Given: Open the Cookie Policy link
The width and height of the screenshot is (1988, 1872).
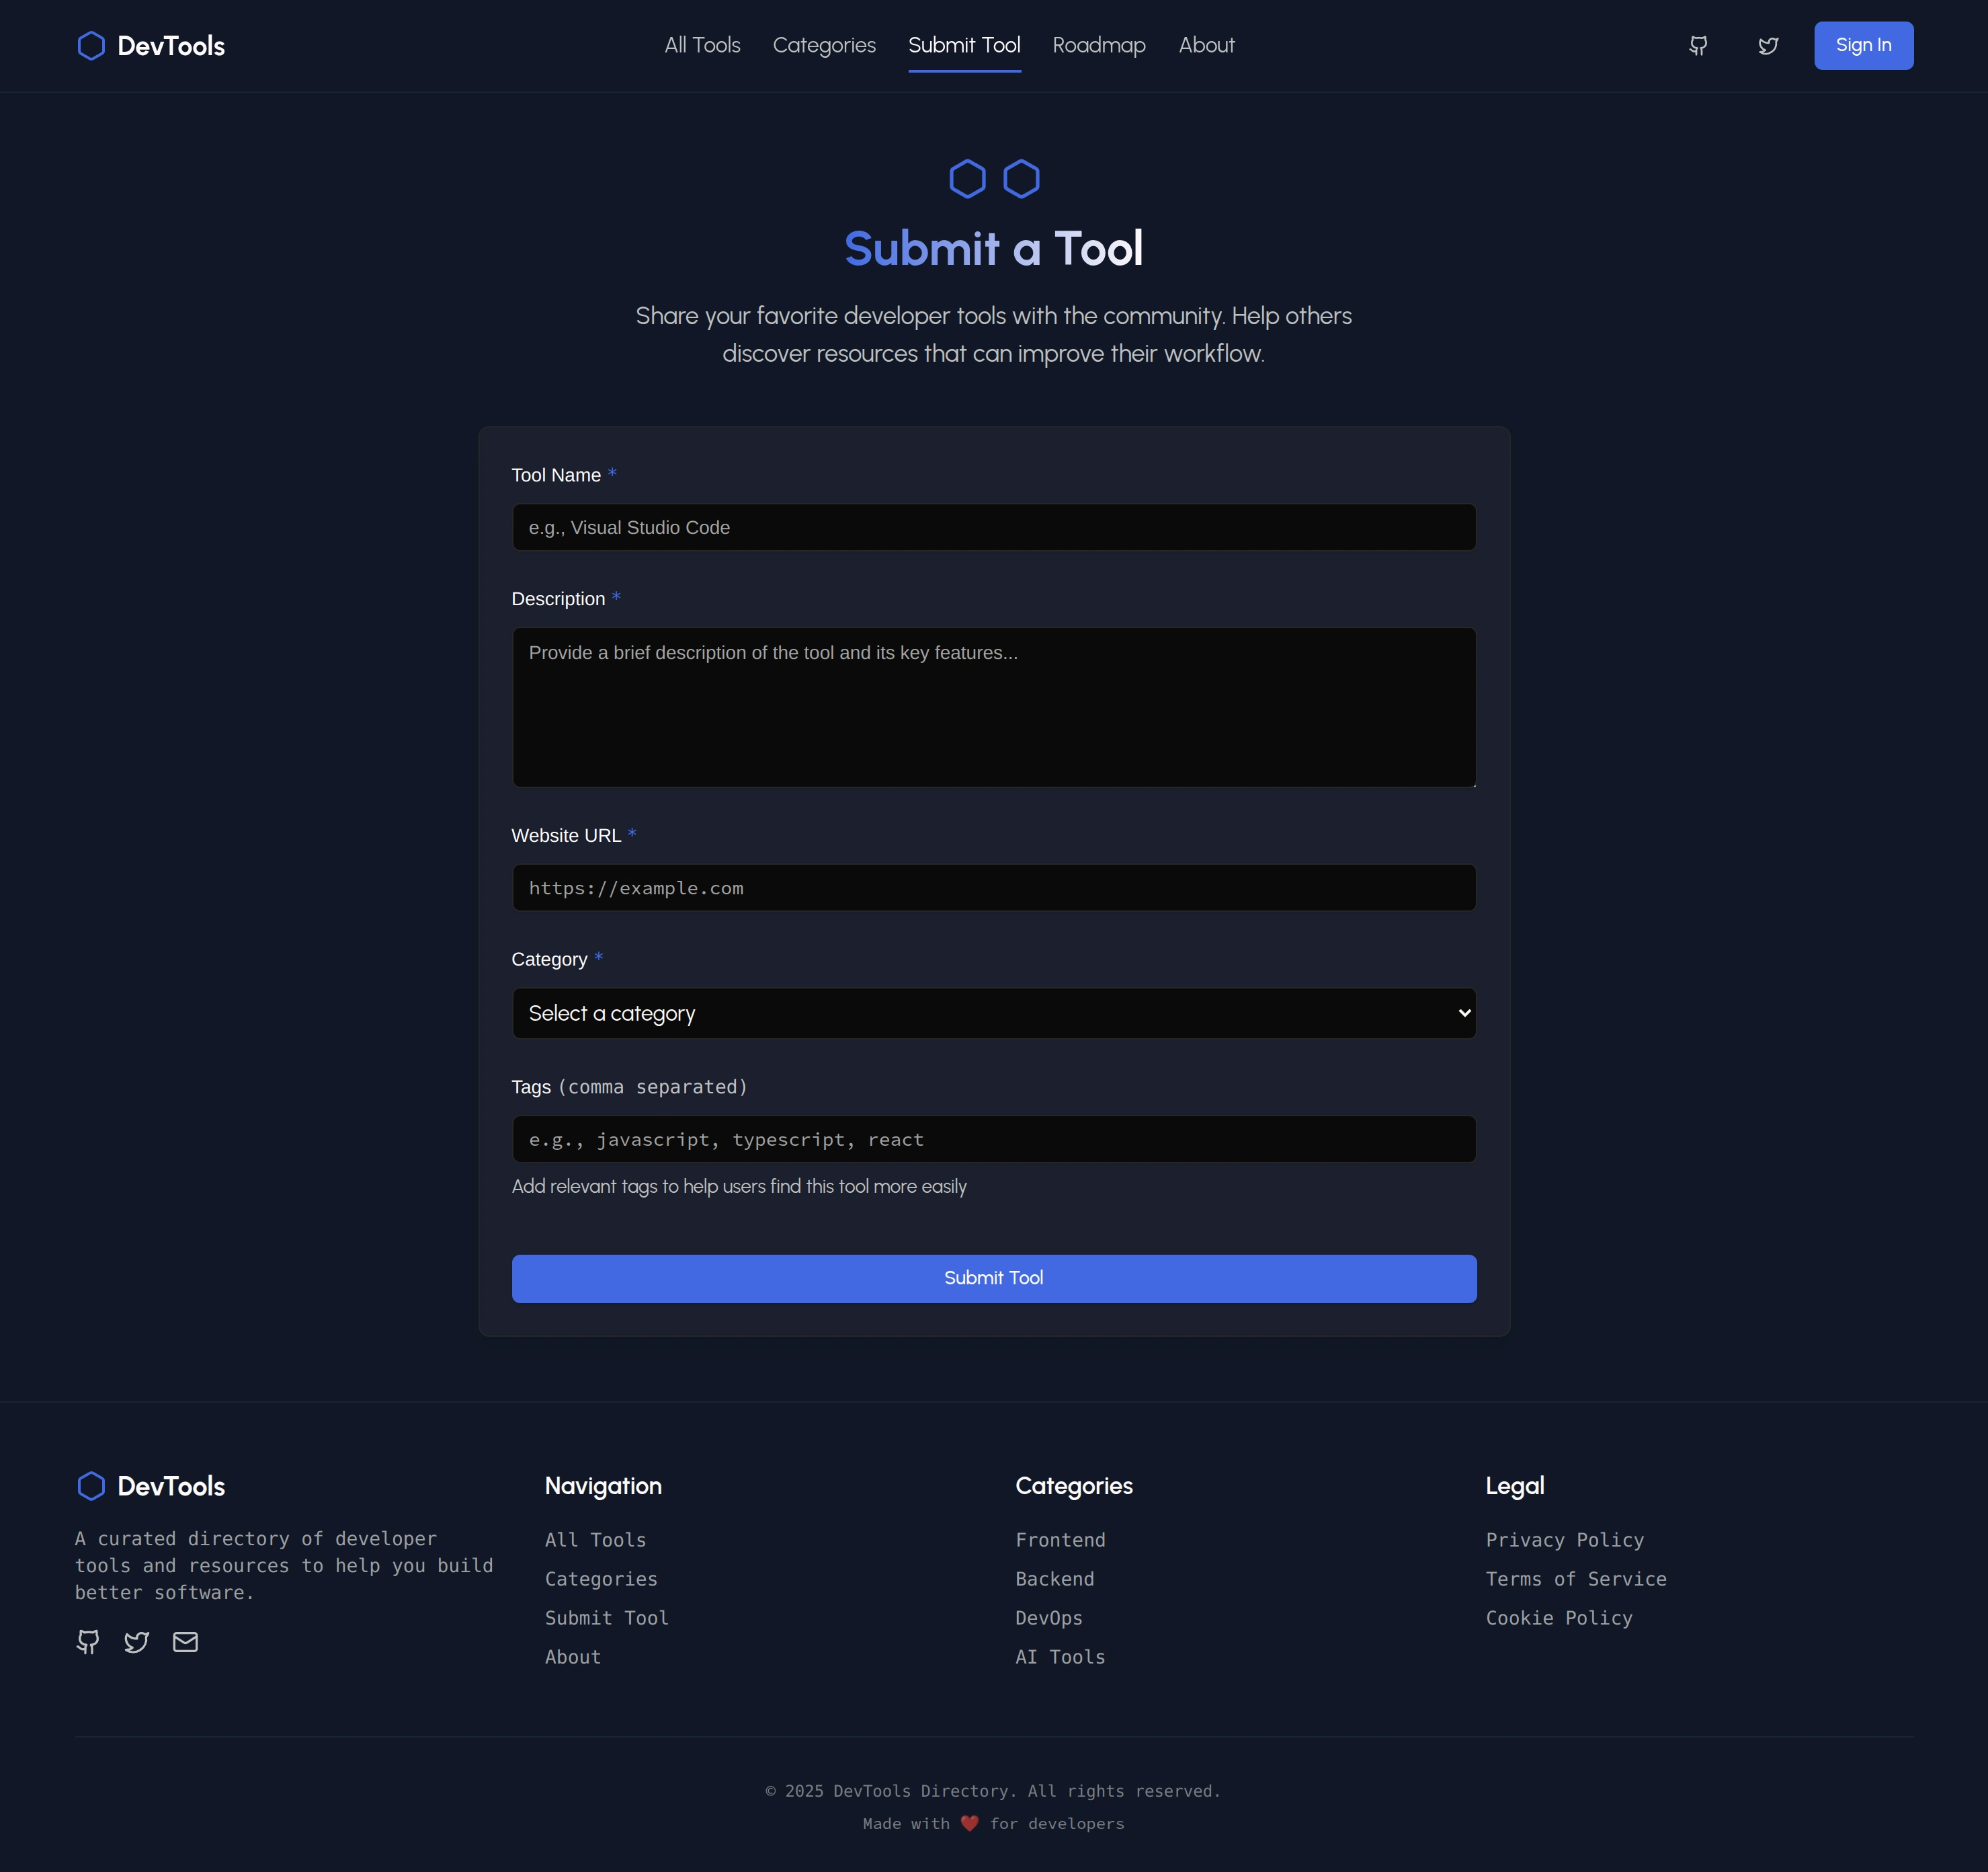Looking at the screenshot, I should pyautogui.click(x=1559, y=1618).
